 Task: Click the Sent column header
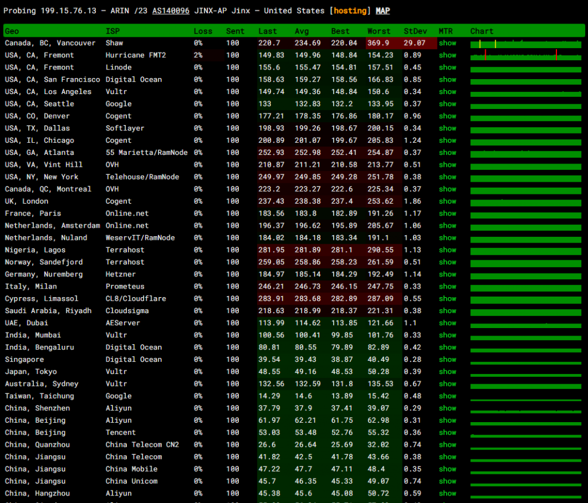pos(235,31)
